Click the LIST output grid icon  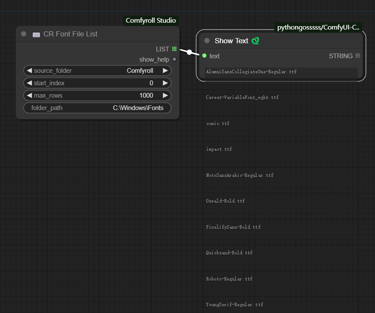pos(174,49)
